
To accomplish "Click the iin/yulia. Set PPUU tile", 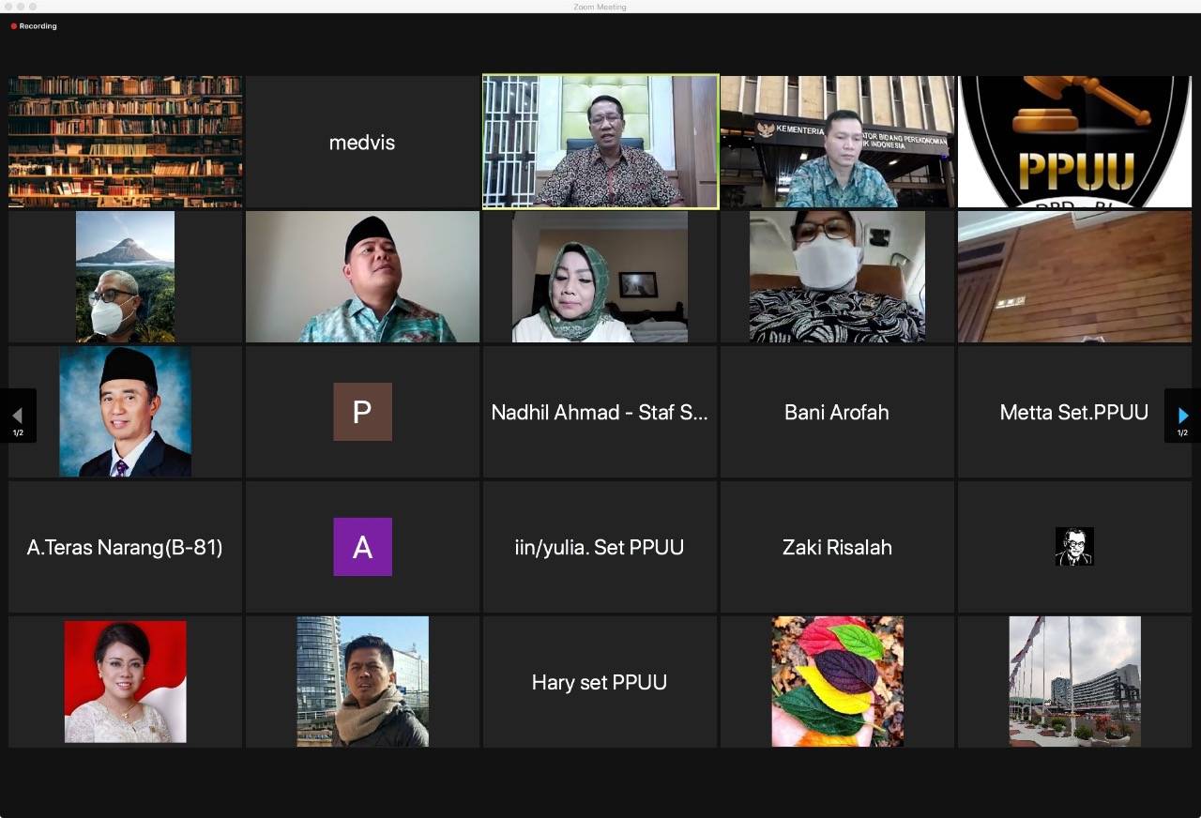I will 600,547.
